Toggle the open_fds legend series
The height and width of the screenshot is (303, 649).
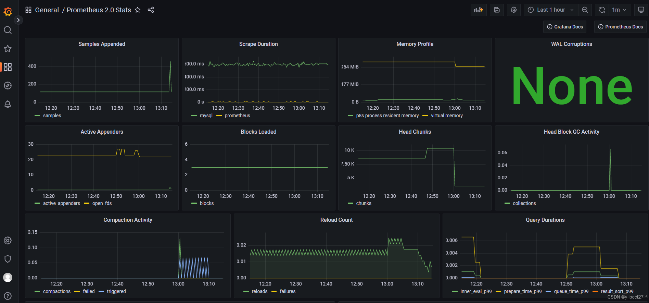pyautogui.click(x=102, y=203)
